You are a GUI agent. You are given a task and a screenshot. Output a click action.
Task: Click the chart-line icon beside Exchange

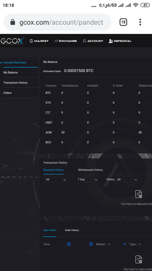tap(56, 41)
